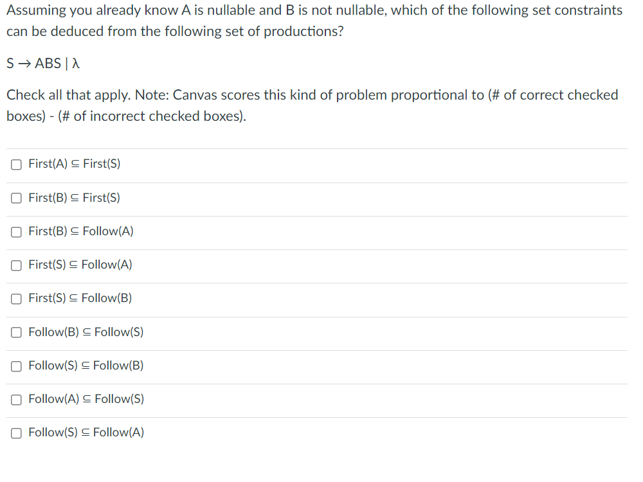Click the Follow(A) ⊆ Follow(S) answer label text

click(x=86, y=399)
